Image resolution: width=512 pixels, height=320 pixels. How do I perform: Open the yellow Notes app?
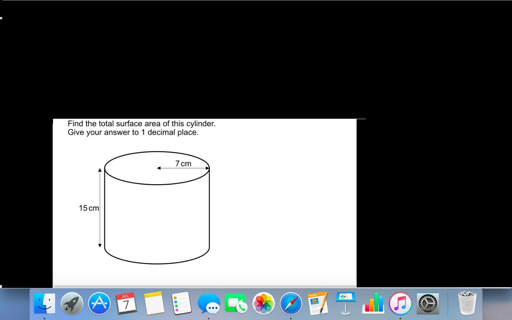point(154,303)
